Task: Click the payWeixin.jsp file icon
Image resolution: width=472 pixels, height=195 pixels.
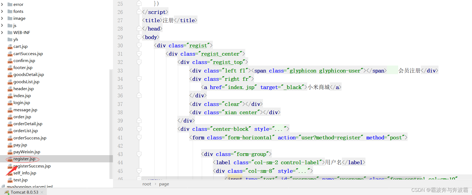Action: pos(10,152)
